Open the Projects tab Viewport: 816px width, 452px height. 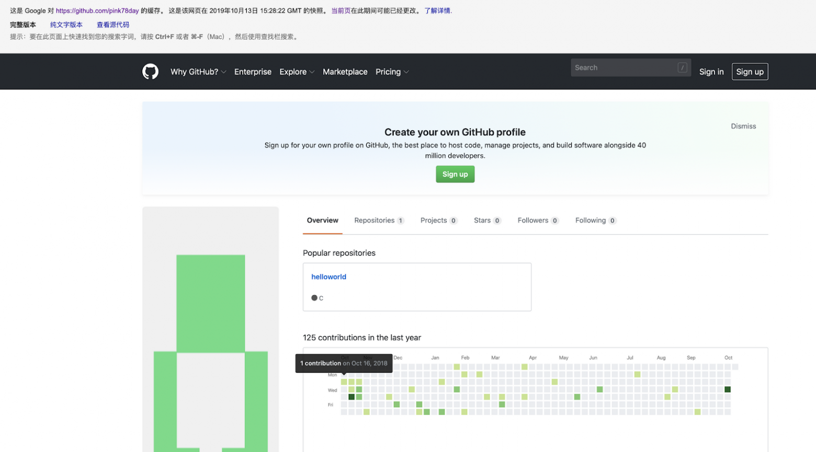tap(439, 221)
